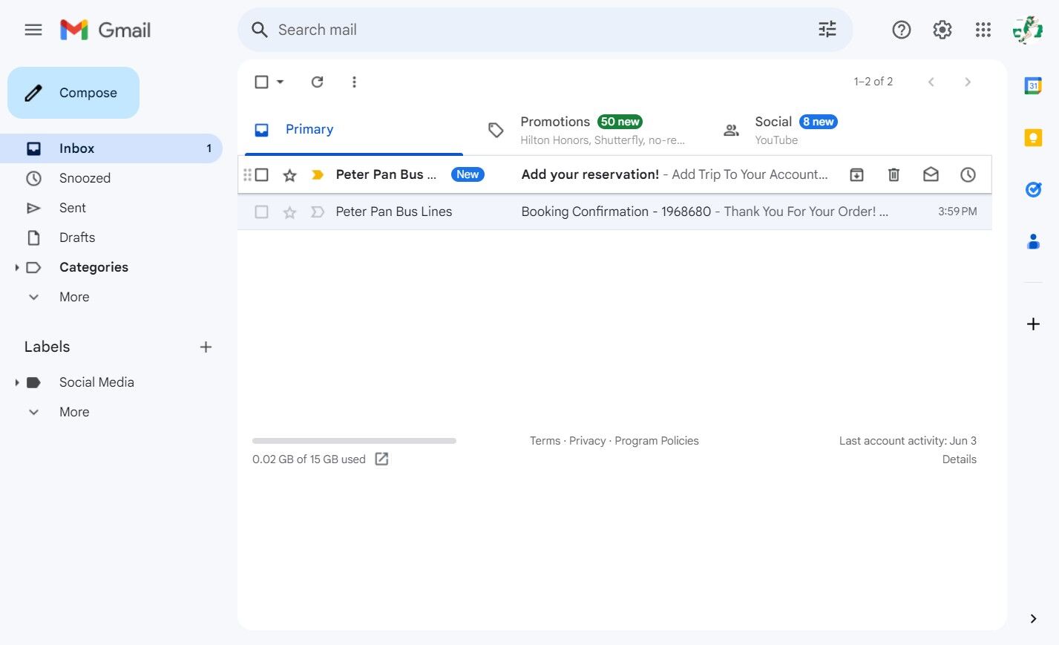View account activity Details

[x=959, y=459]
